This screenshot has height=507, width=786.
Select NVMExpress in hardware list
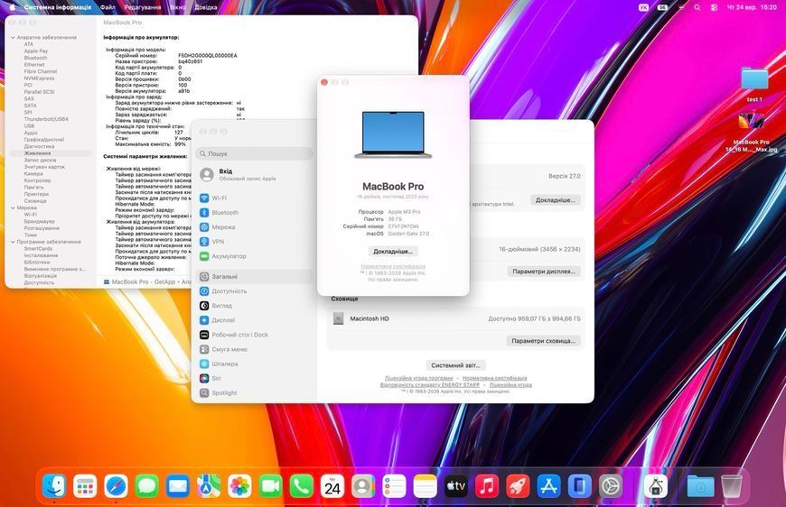point(39,78)
